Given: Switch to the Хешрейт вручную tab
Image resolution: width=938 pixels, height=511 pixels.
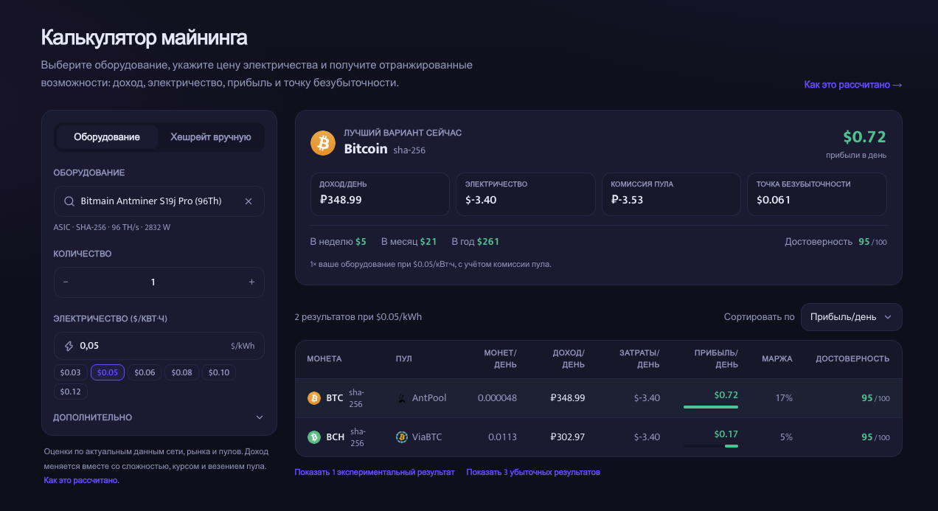Looking at the screenshot, I should (211, 137).
